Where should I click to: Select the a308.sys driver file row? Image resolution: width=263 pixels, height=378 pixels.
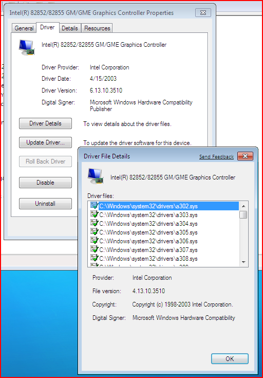click(164, 259)
